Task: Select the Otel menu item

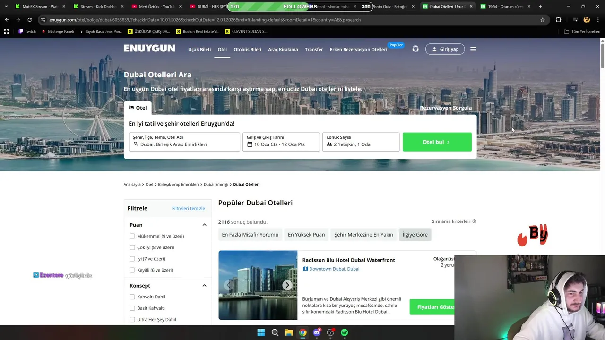Action: pyautogui.click(x=222, y=49)
